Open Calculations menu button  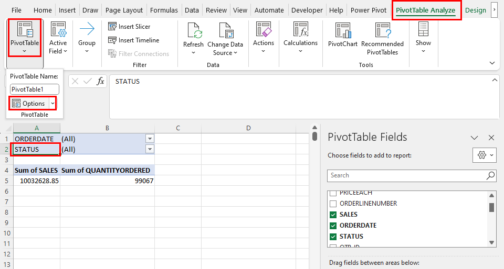300,38
